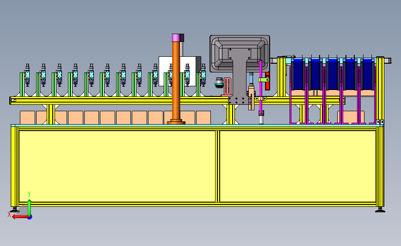Select the right leveling foot under frame
This screenshot has height=246, width=401.
tap(380, 210)
